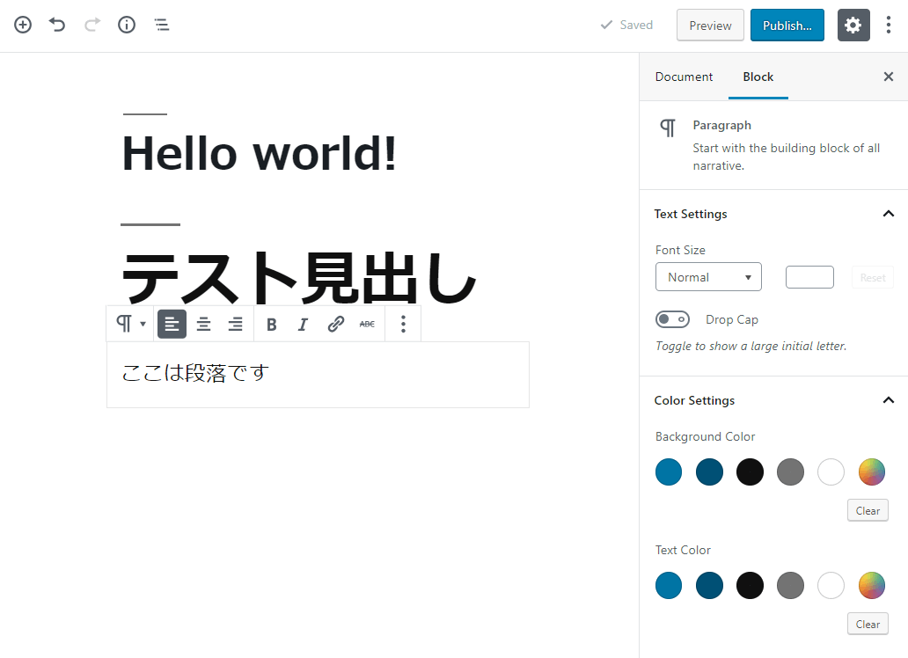The image size is (908, 658).
Task: Open the content structure info icon
Action: (x=127, y=25)
